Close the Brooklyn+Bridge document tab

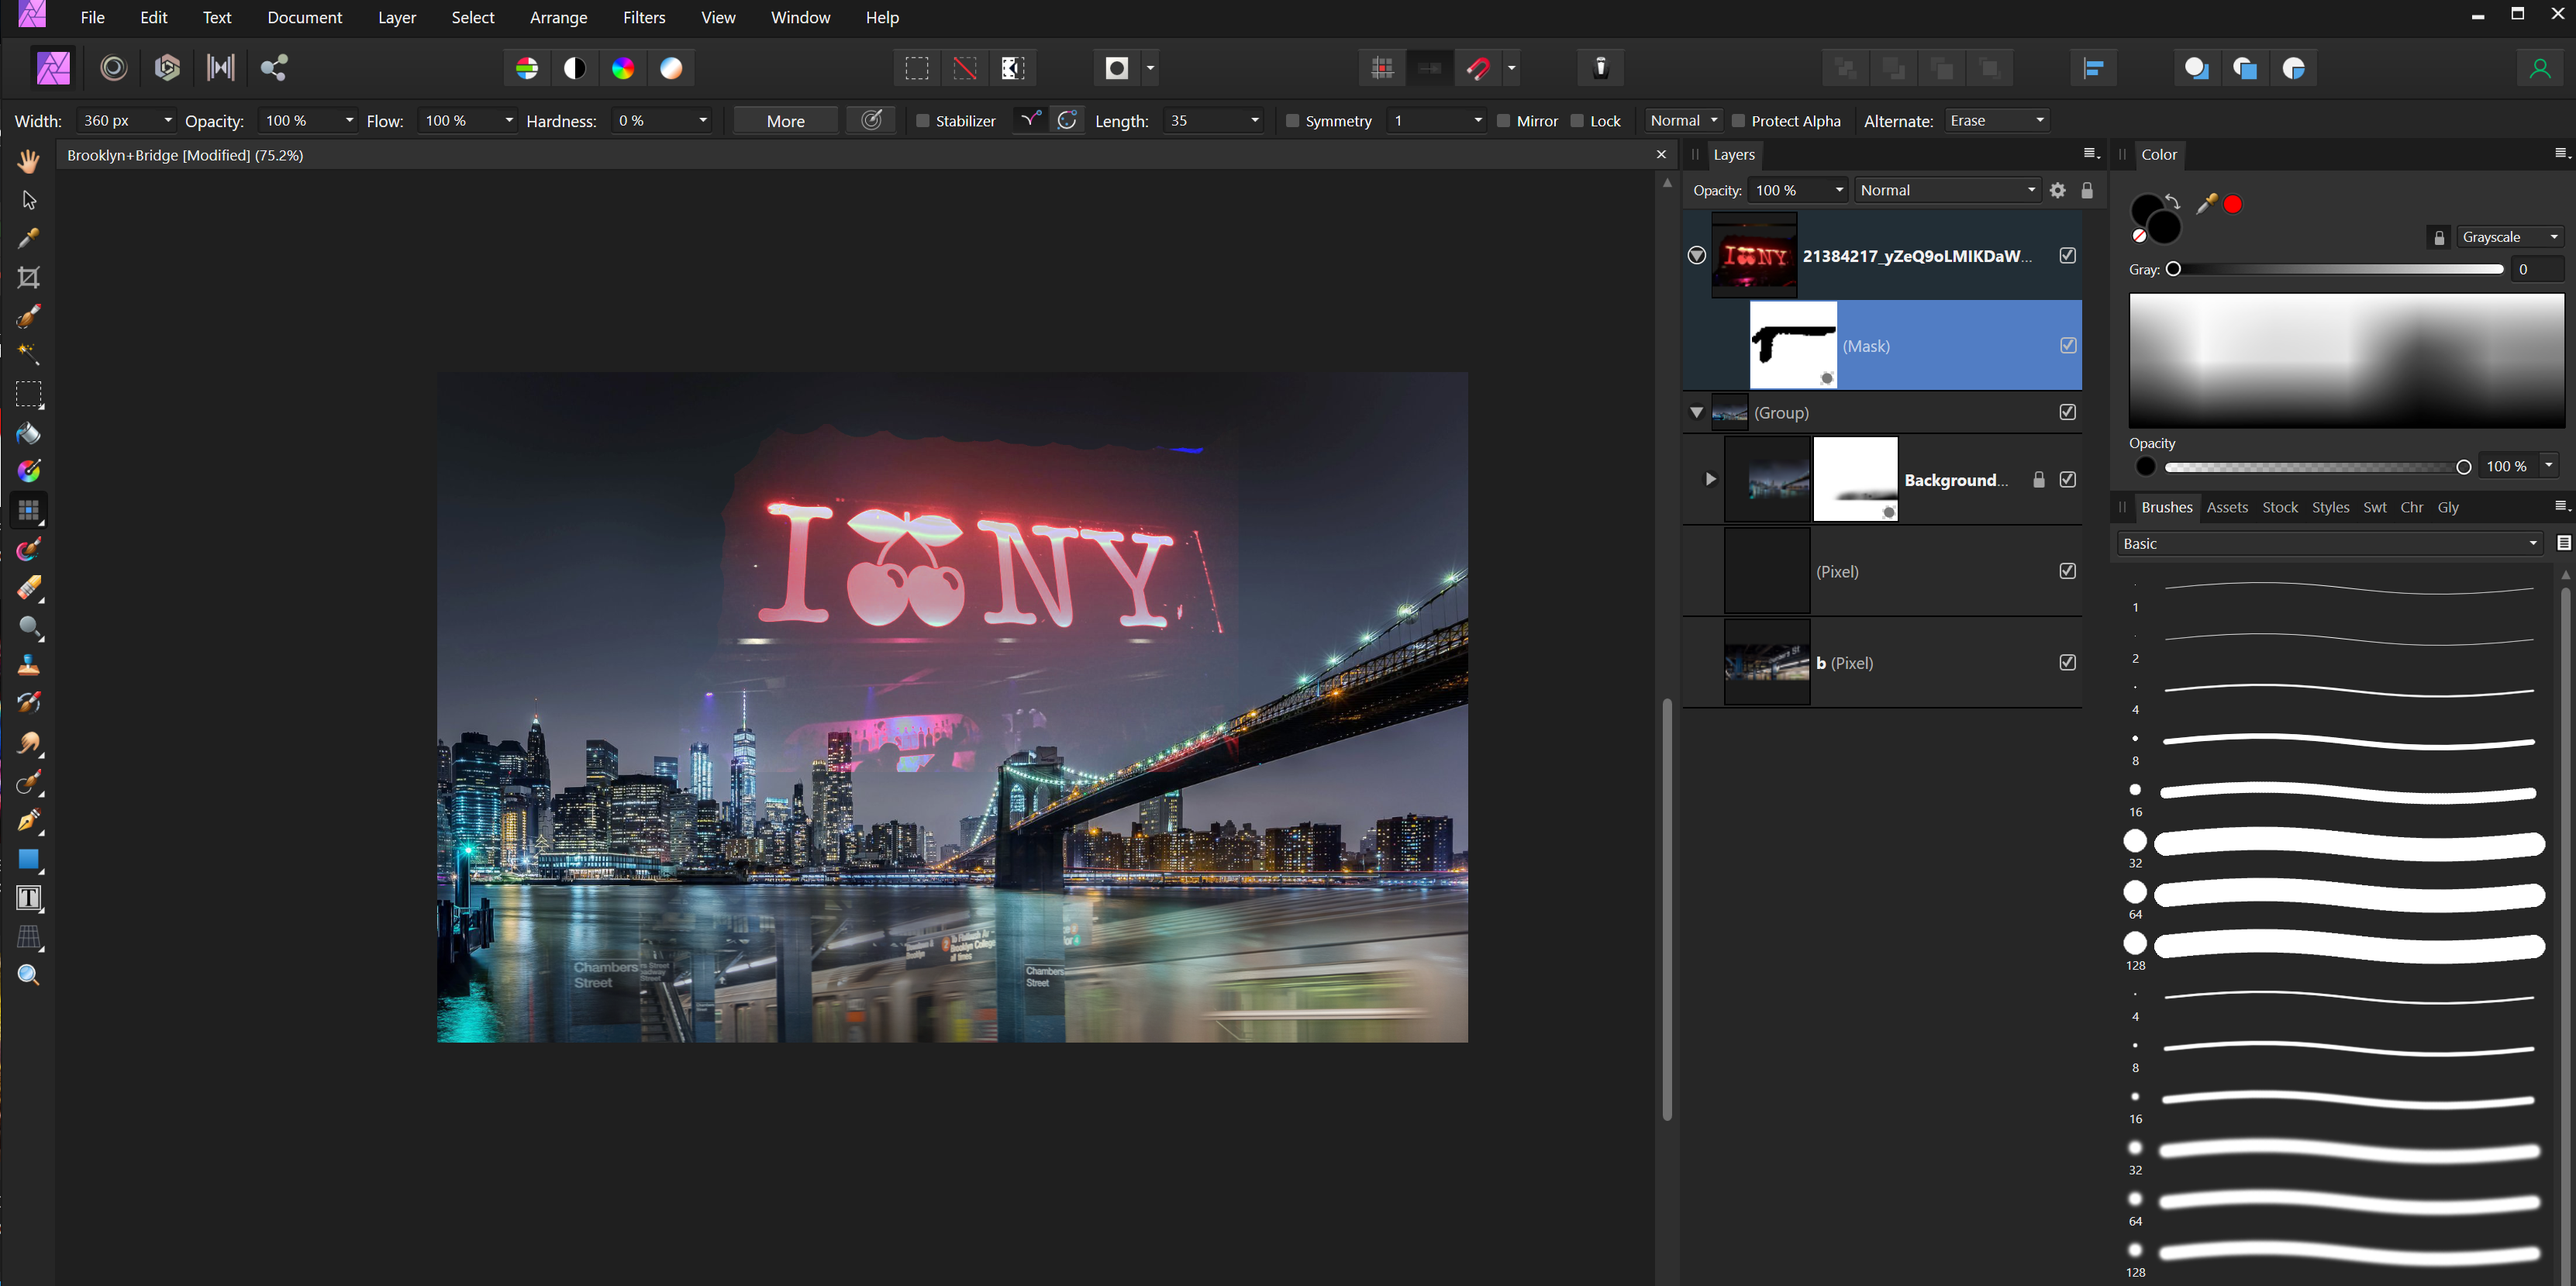click(x=1661, y=154)
